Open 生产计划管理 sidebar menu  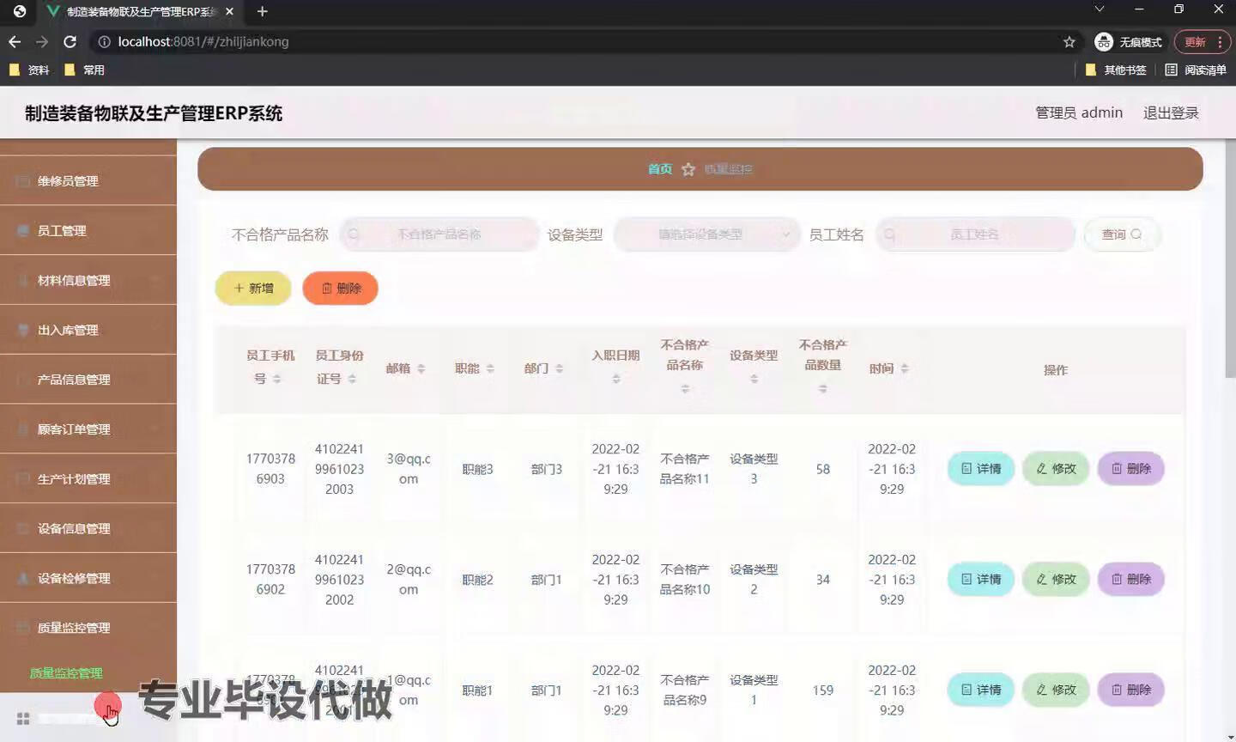coord(88,479)
